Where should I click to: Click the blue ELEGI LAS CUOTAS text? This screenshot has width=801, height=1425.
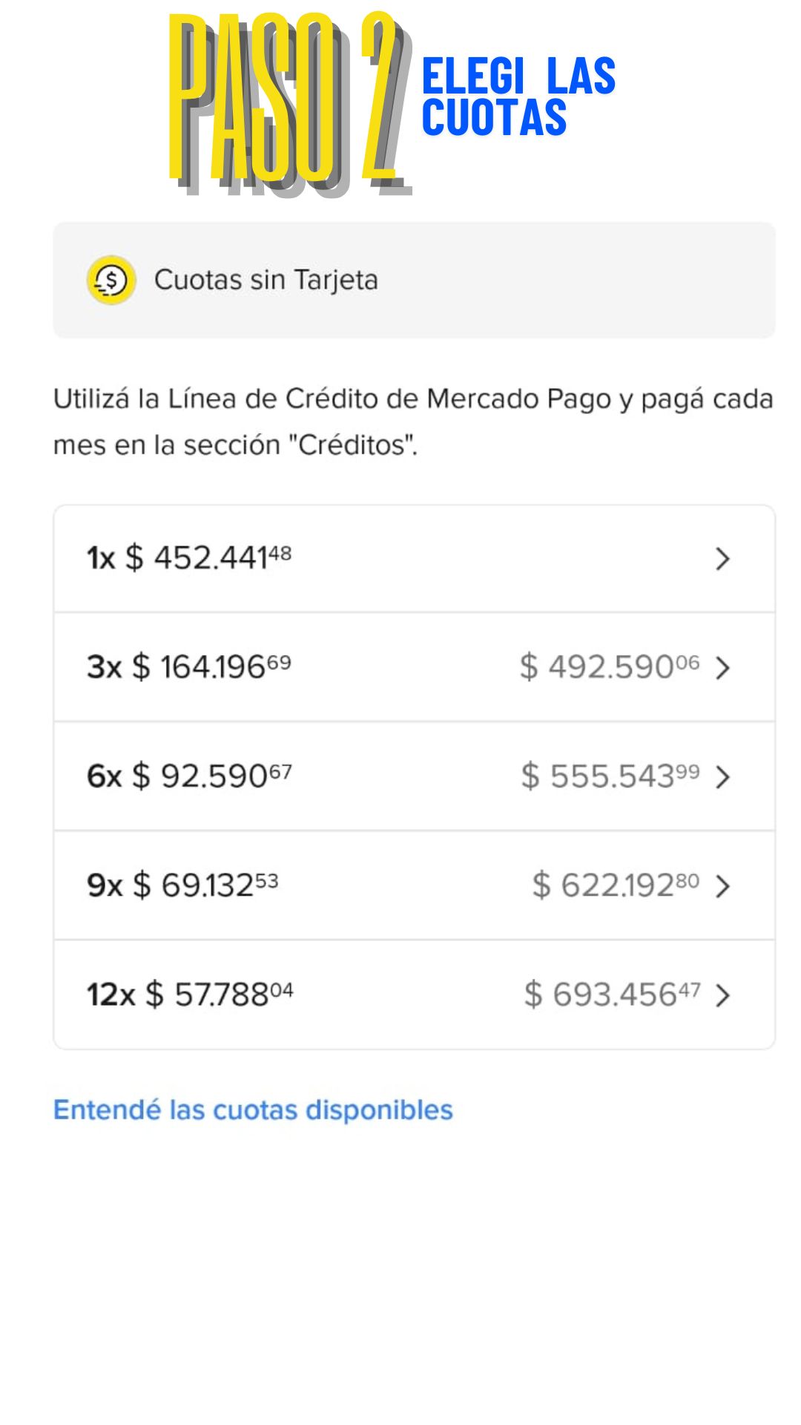pos(518,96)
